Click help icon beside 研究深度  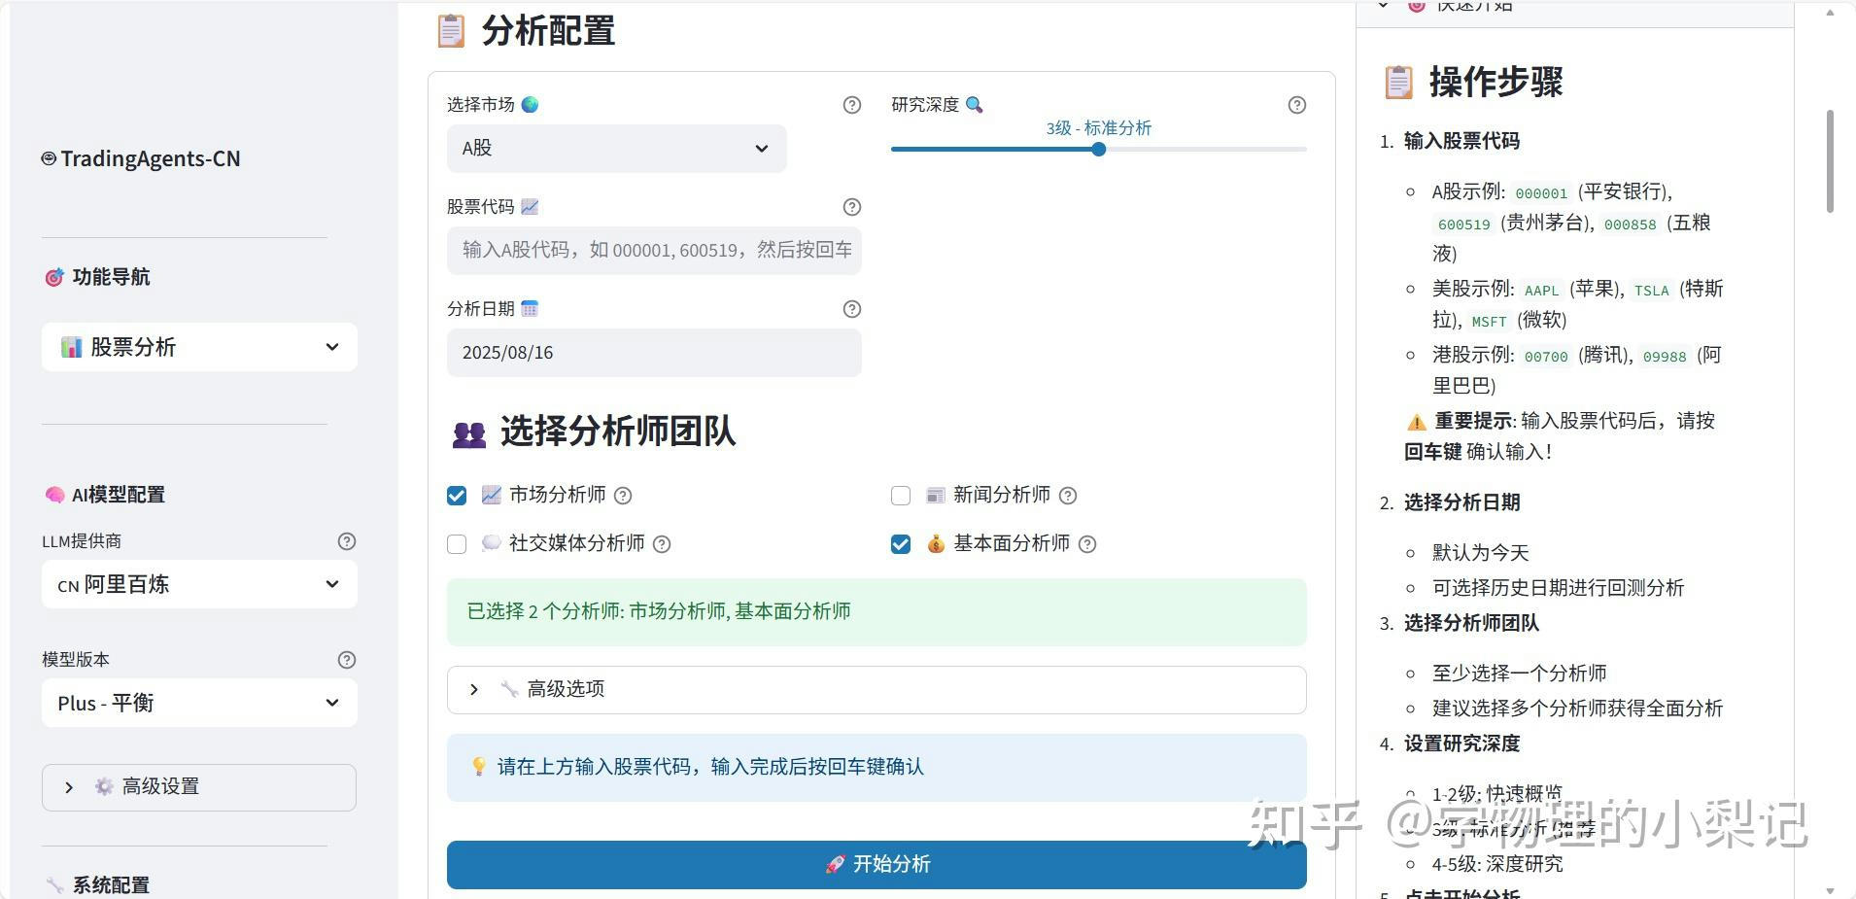(1296, 105)
